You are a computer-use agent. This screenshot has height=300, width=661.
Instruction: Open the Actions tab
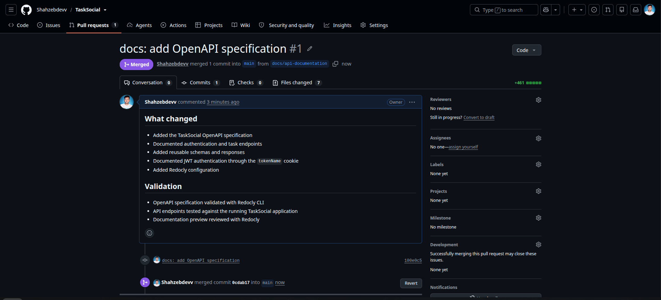click(x=173, y=25)
